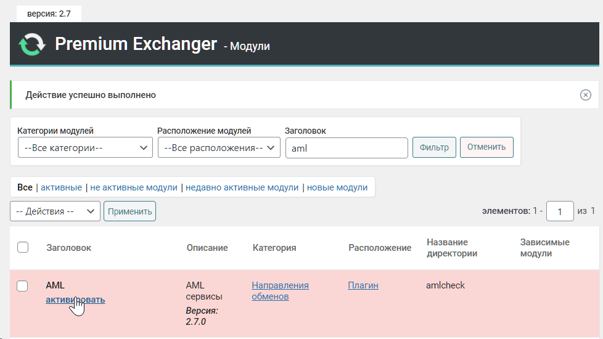Focus the title search field containing aml
The image size is (603, 339).
click(x=346, y=148)
